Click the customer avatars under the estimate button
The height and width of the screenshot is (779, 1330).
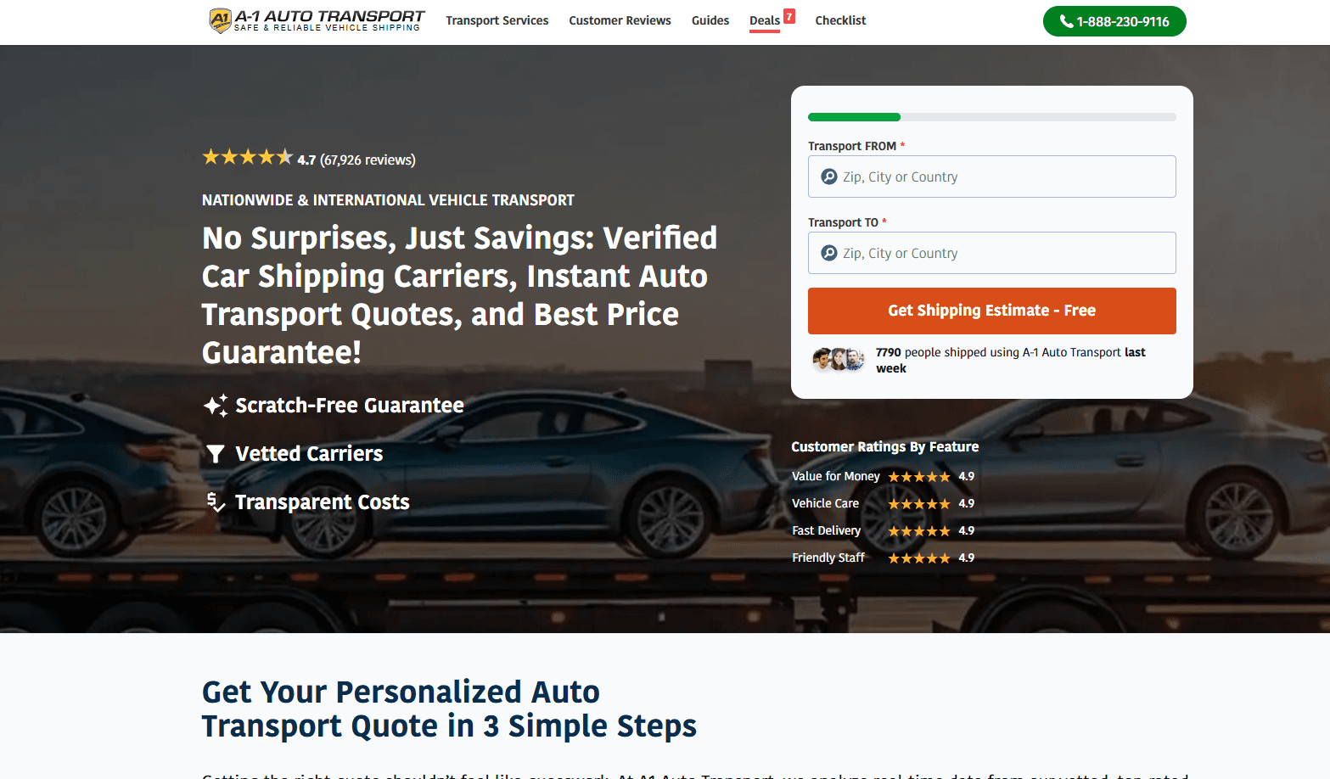tap(839, 360)
